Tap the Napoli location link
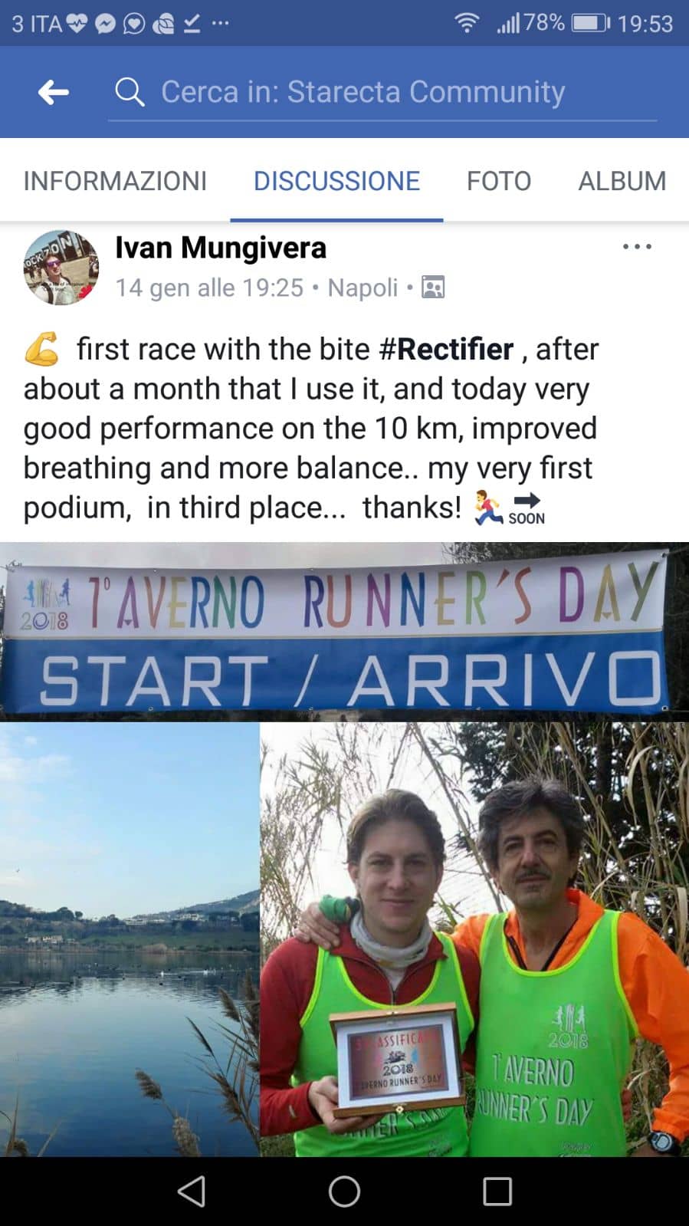Viewport: 689px width, 1226px height. (363, 288)
